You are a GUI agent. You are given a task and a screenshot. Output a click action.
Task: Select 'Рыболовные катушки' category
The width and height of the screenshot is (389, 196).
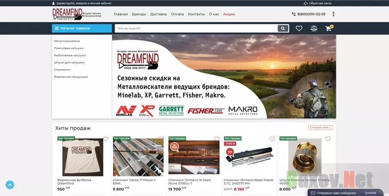coord(70,56)
